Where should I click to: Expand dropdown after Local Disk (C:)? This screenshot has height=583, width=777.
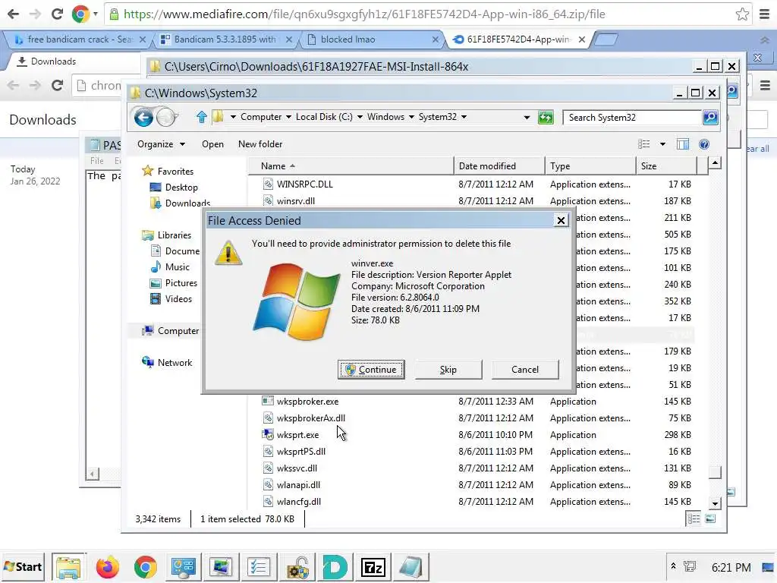click(360, 118)
